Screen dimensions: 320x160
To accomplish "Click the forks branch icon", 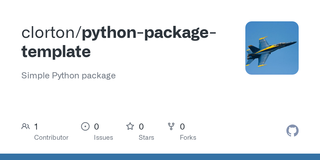I will point(171,126).
